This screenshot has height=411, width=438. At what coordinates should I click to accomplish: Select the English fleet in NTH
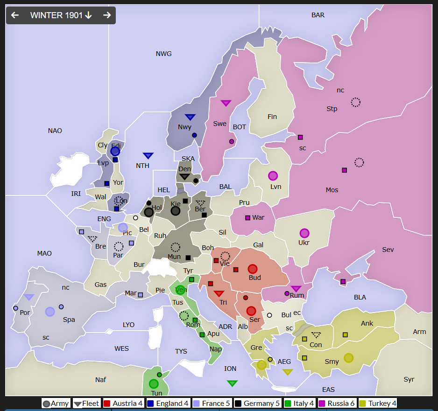point(148,156)
